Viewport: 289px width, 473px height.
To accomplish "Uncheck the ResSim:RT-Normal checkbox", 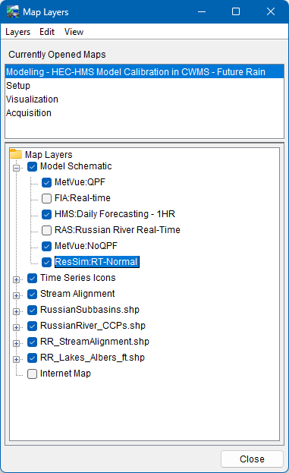I will tap(47, 262).
